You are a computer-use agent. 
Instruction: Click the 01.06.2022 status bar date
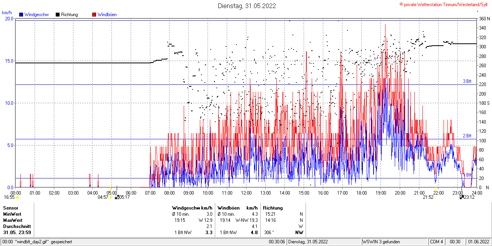pyautogui.click(x=478, y=242)
